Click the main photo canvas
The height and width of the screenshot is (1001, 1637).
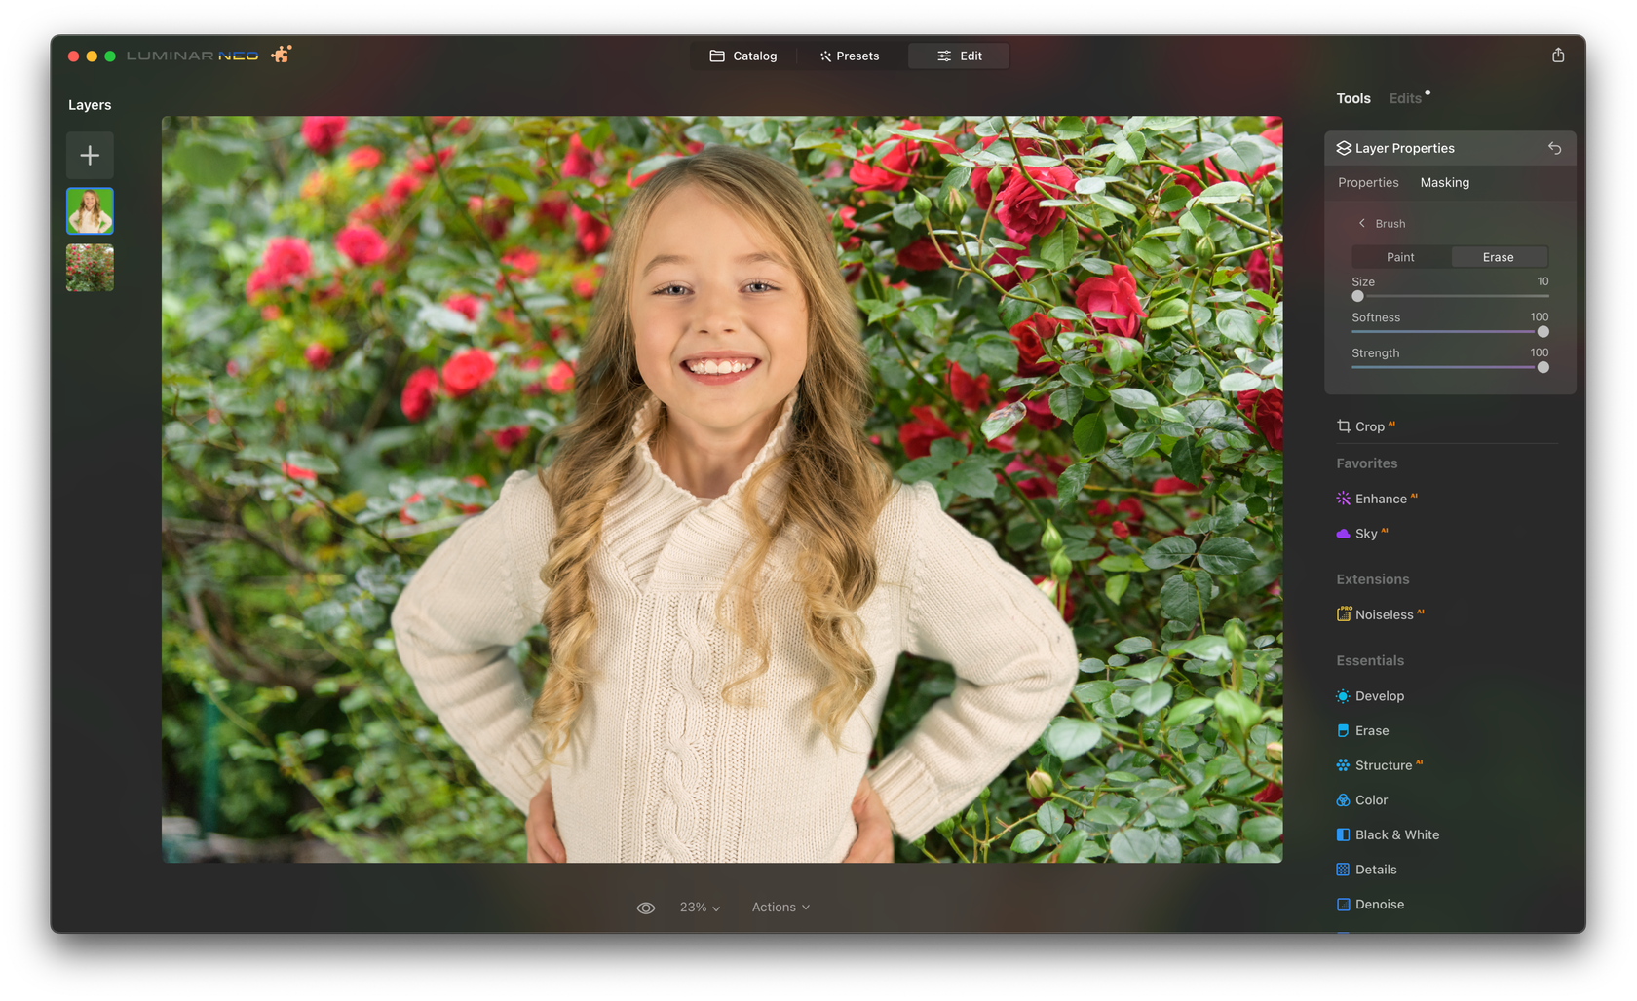tap(722, 490)
